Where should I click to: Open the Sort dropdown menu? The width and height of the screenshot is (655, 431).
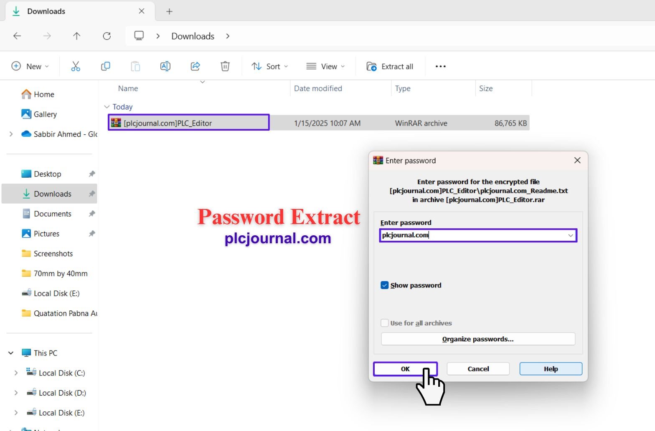pos(270,66)
